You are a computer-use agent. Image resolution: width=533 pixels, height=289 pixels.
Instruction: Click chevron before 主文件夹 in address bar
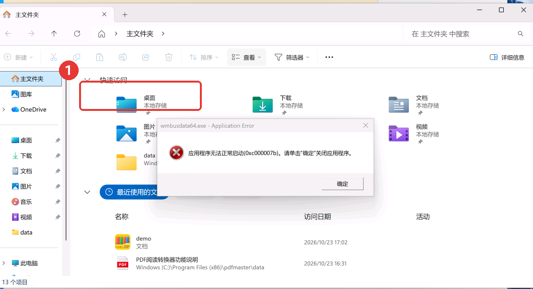click(x=116, y=34)
